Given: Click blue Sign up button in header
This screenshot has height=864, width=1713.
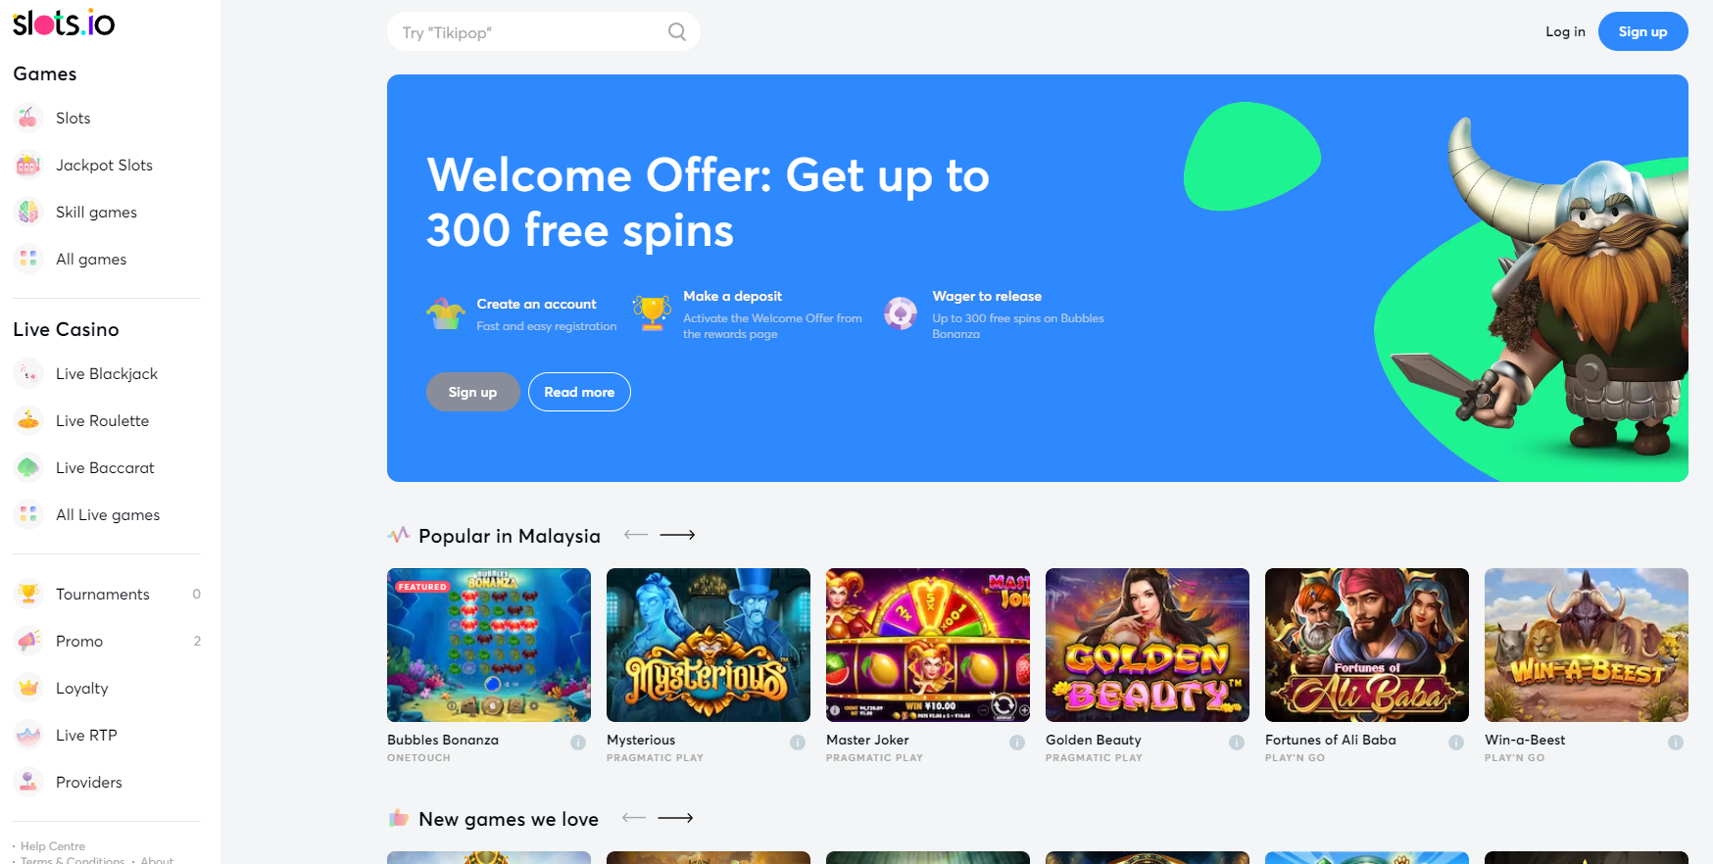Looking at the screenshot, I should [x=1642, y=31].
